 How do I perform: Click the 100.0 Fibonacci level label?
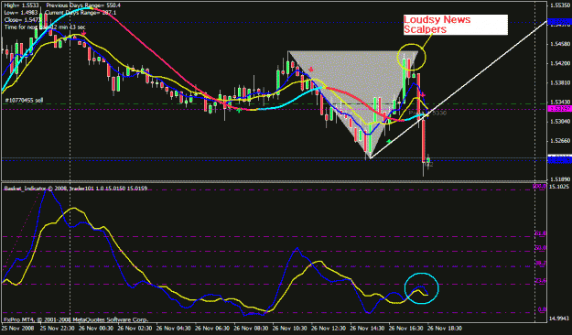[x=540, y=186]
